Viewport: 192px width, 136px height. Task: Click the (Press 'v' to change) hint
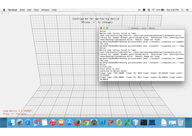pyautogui.click(x=97, y=22)
